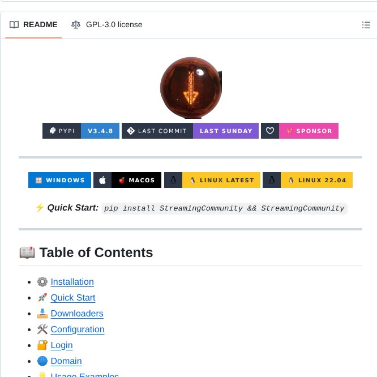The image size is (377, 377).
Task: Click the Apple macOS badge
Action: point(127,180)
